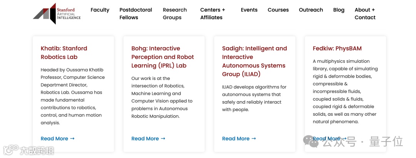Open the Fedkiw: PhysBAM title link
This screenshot has width=416, height=158.
tap(337, 48)
